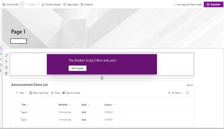The image size is (224, 129).
Task: Click the empty box under the page title
Action: coord(18,41)
